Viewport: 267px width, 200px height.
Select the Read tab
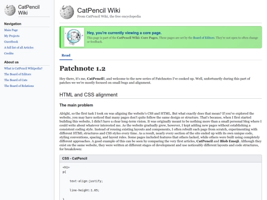[66, 55]
